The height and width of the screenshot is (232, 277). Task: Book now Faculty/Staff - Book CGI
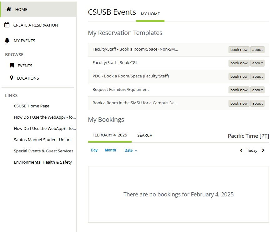[x=239, y=63]
